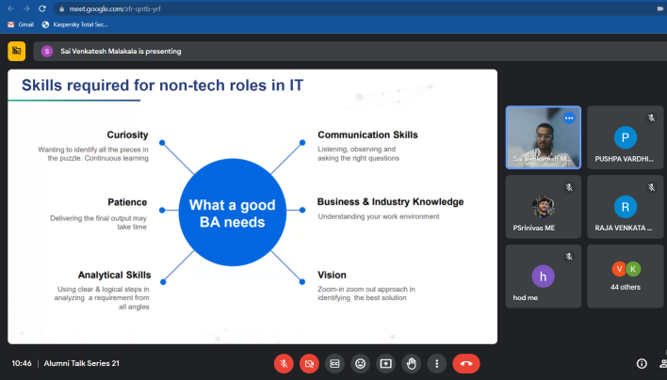
Task: Reload the page using the refresh icon
Action: pos(43,8)
